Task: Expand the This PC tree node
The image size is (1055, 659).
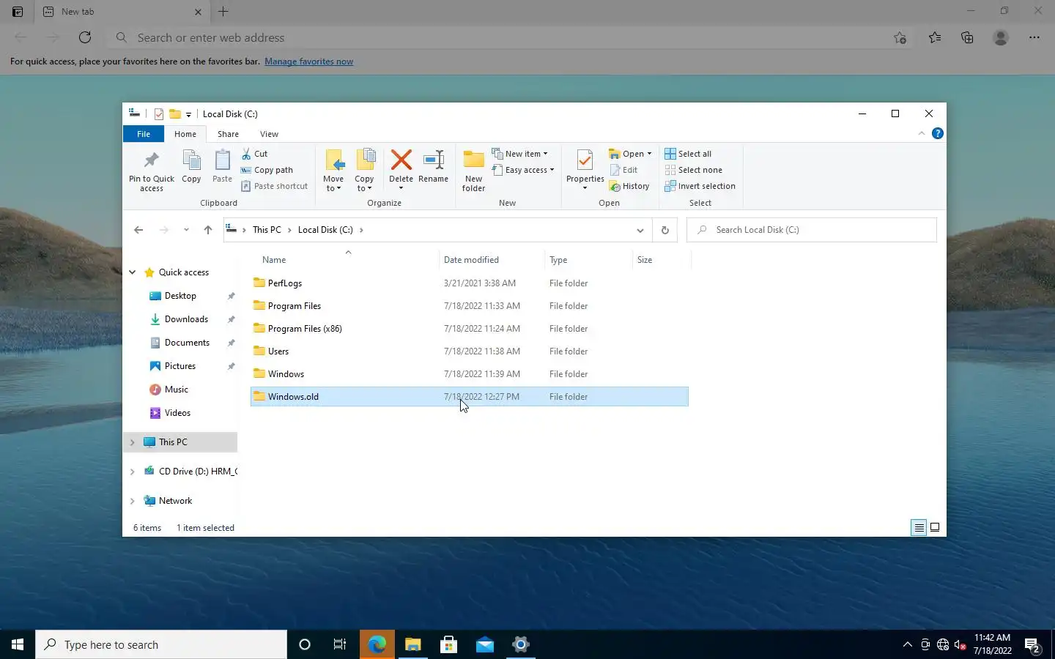Action: (x=133, y=442)
